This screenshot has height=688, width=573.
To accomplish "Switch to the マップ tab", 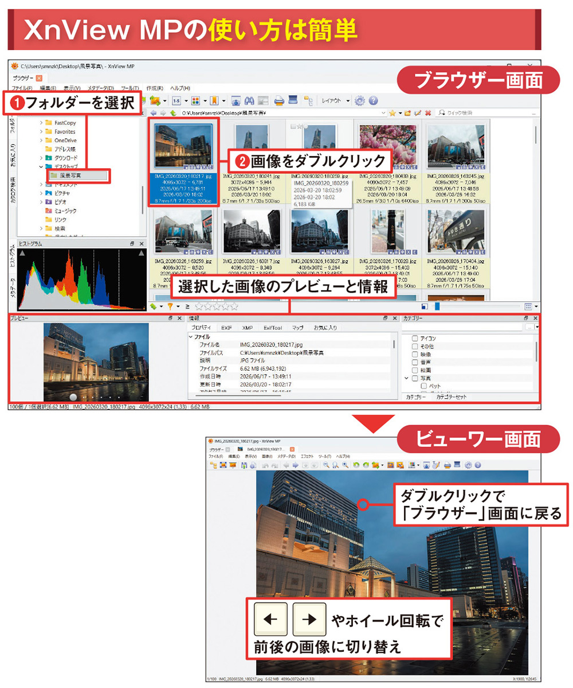I will (x=298, y=328).
